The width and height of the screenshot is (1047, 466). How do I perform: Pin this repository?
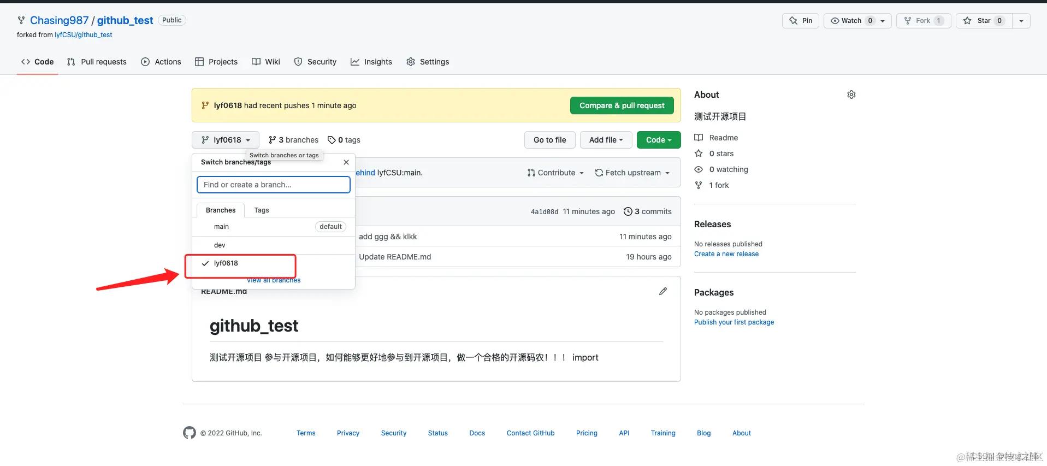(x=801, y=21)
